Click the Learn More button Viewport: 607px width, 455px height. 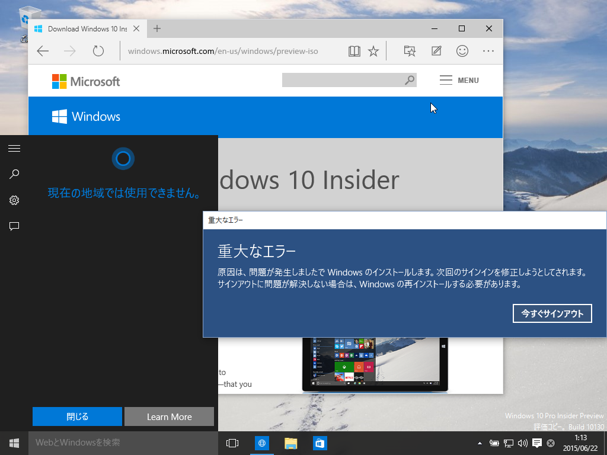[x=169, y=416]
